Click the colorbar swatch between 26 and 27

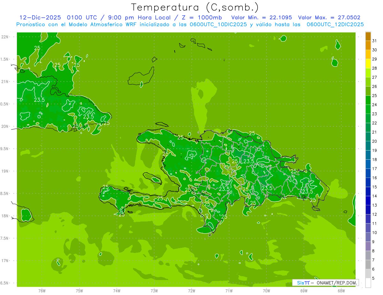[x=368, y=82]
